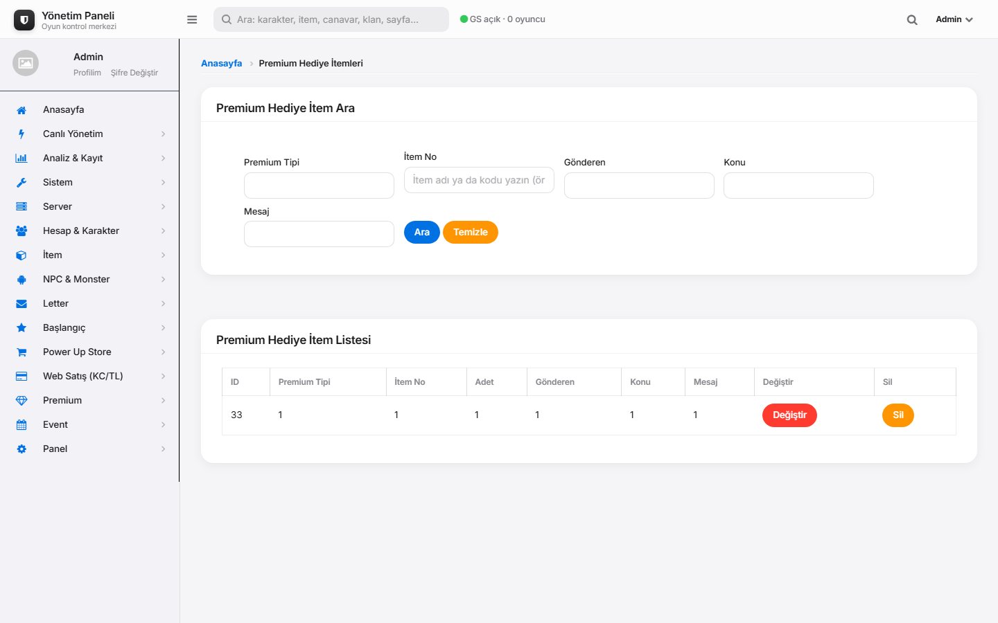Open the Premium sidebar menu item

[89, 401]
